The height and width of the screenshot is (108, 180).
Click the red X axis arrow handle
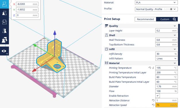coord(34,70)
